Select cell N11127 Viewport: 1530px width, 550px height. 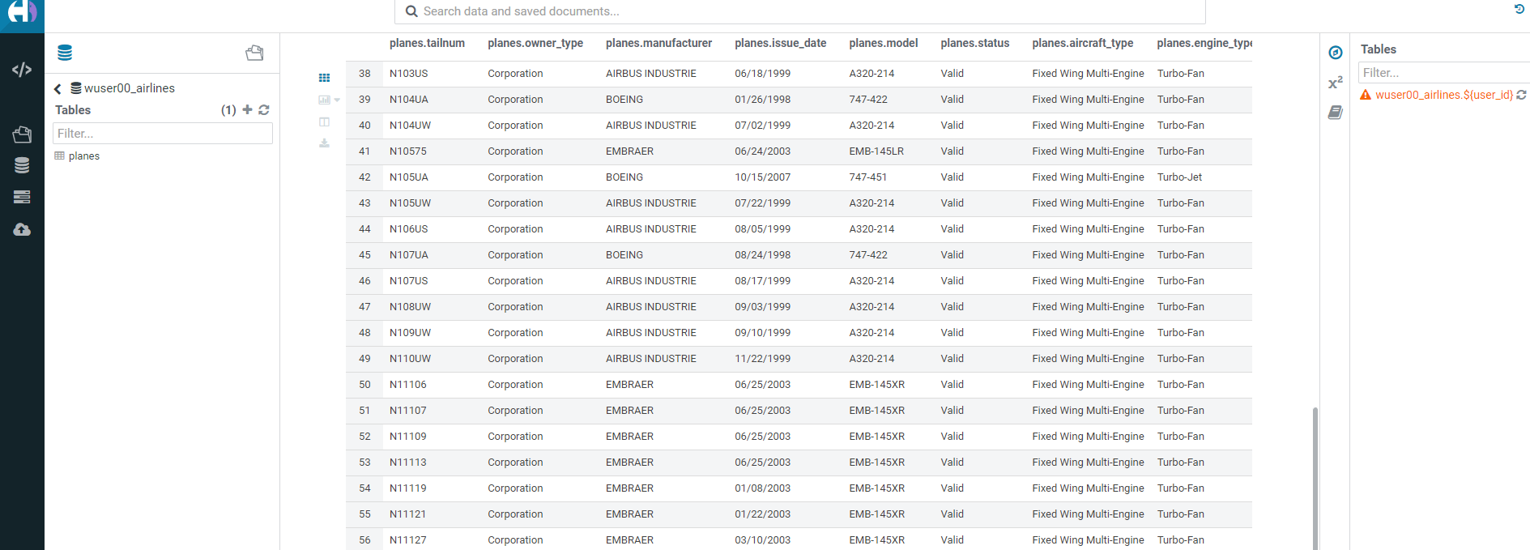click(x=407, y=540)
